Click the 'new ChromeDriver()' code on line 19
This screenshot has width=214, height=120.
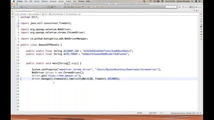click(x=71, y=73)
